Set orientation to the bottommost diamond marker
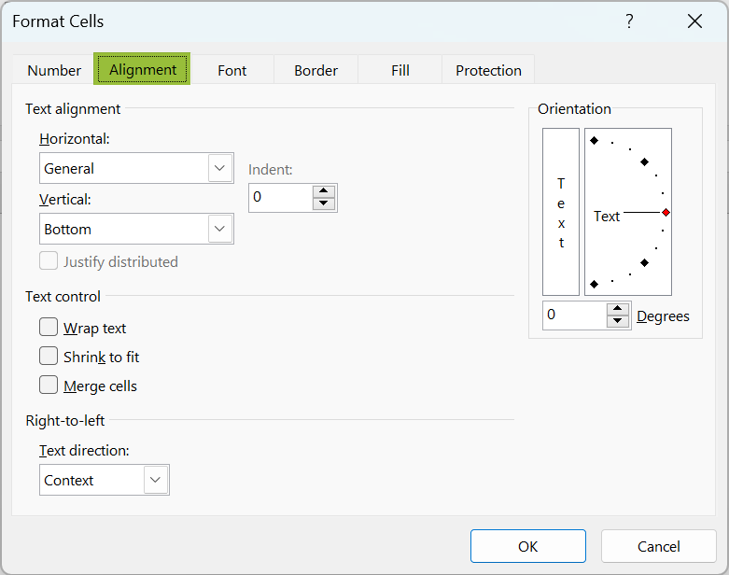Viewport: 729px width, 575px height. [595, 284]
